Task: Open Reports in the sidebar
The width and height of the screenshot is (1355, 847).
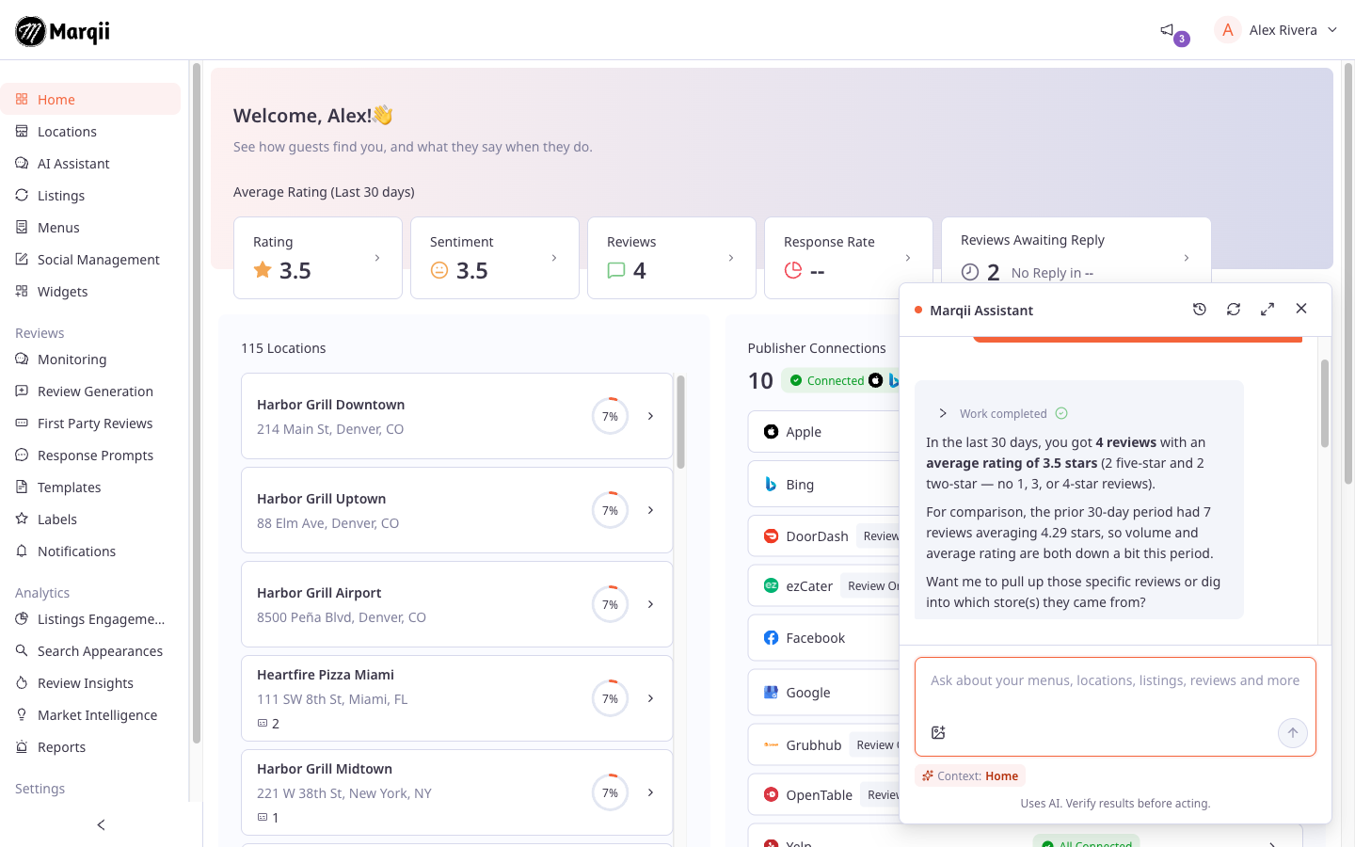Action: coord(90,747)
